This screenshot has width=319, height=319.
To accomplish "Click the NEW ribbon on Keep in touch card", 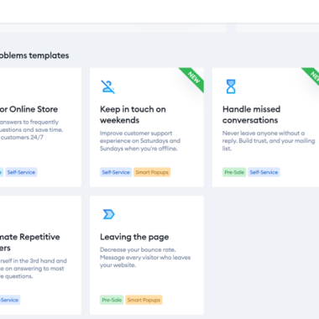I will pos(193,77).
